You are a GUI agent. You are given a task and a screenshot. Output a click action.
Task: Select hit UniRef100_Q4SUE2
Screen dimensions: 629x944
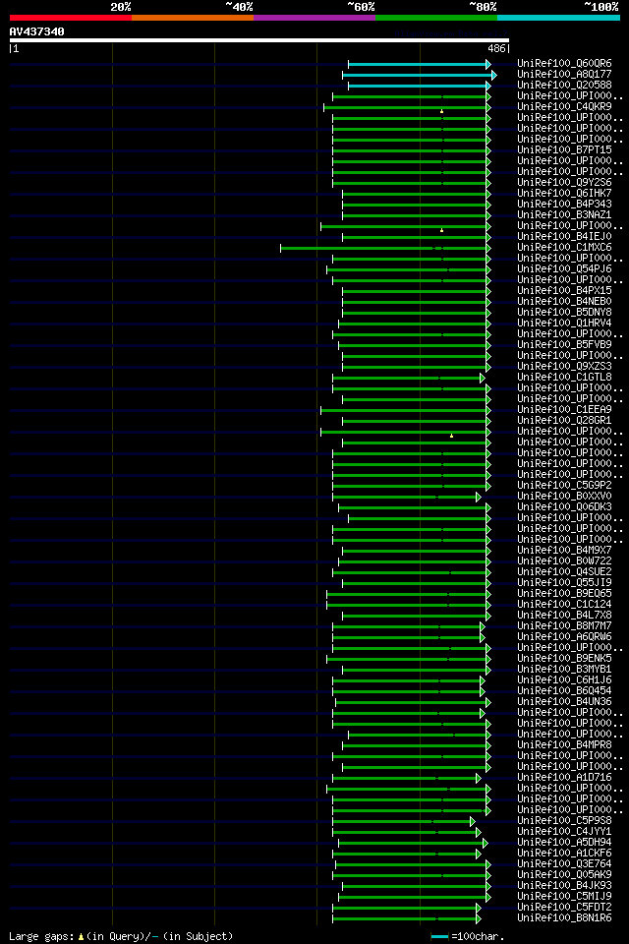(x=564, y=572)
